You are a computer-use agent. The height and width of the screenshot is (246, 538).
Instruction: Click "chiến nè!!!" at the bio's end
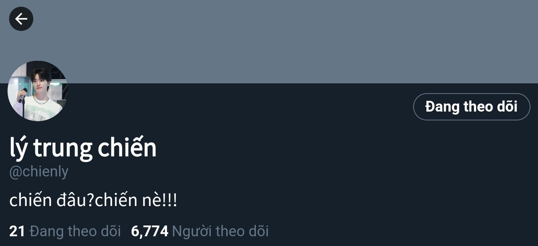[136, 200]
